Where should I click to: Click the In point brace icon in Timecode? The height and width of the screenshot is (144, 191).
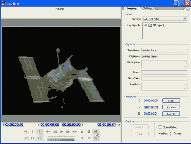click(139, 101)
